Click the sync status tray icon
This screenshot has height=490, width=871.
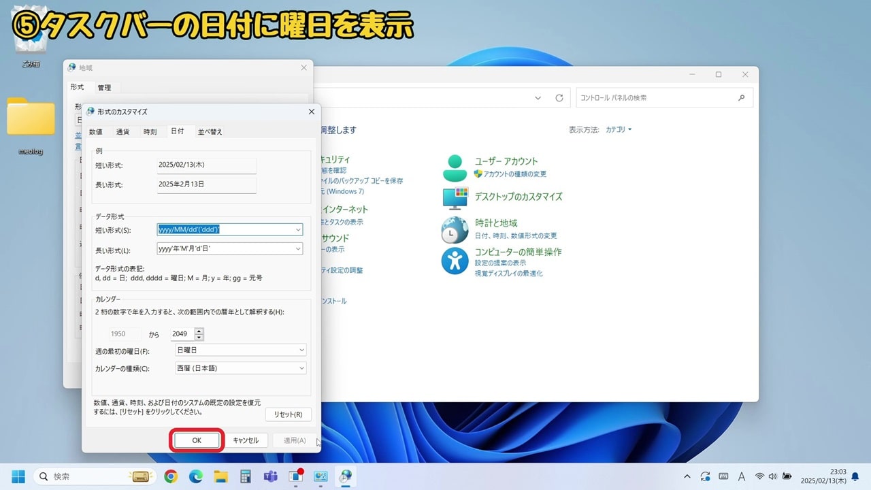(x=705, y=476)
